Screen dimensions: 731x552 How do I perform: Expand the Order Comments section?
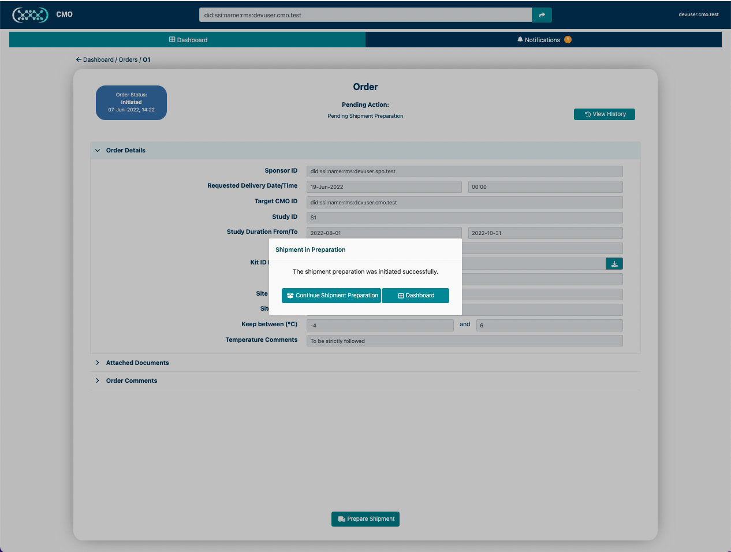click(x=98, y=381)
